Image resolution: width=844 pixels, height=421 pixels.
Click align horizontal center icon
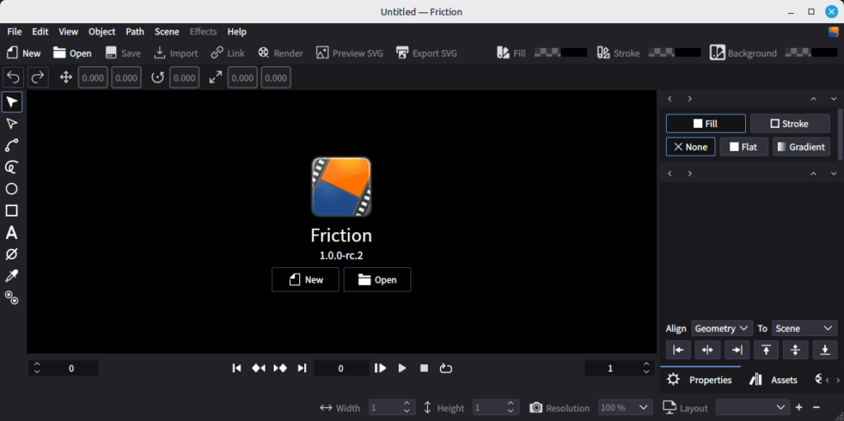click(706, 350)
